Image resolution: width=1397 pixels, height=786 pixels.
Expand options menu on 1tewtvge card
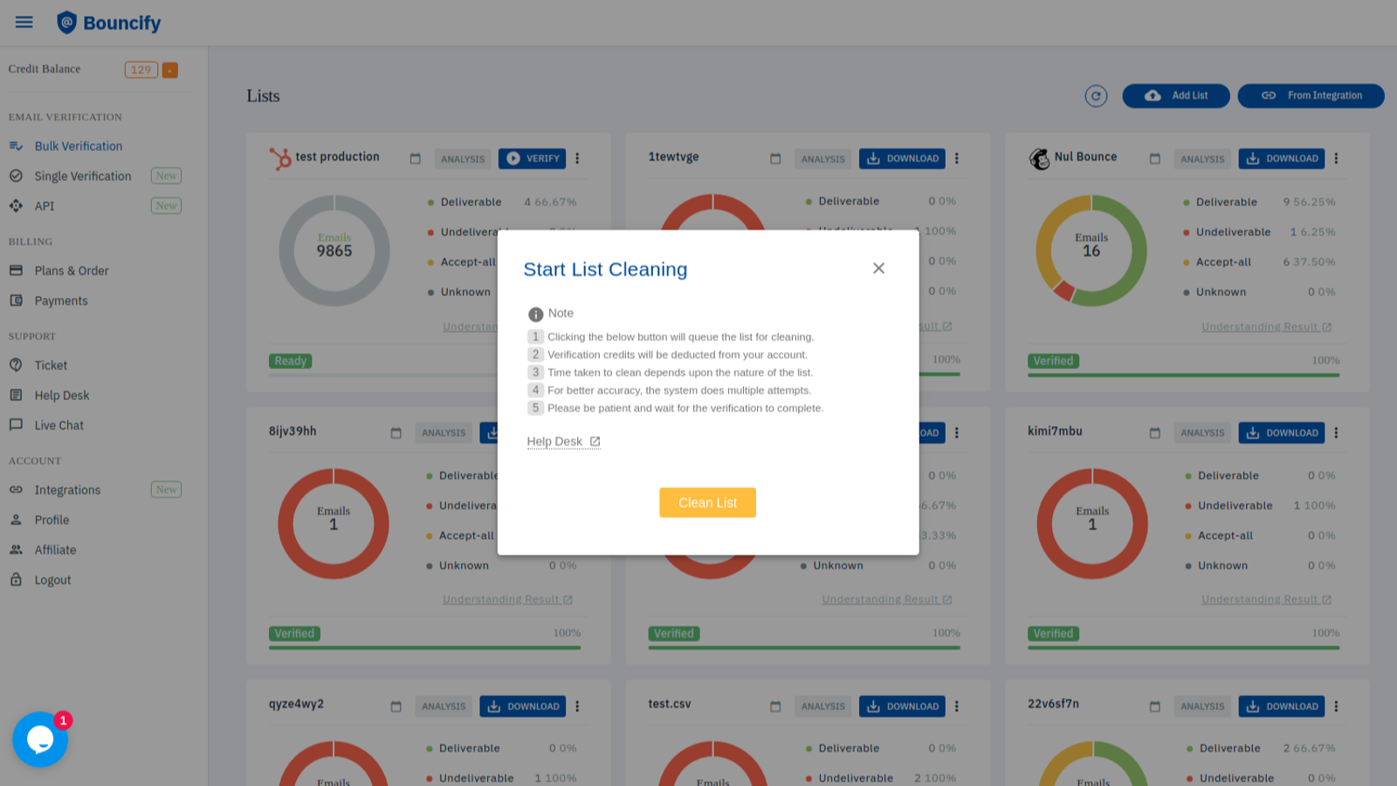tap(957, 158)
